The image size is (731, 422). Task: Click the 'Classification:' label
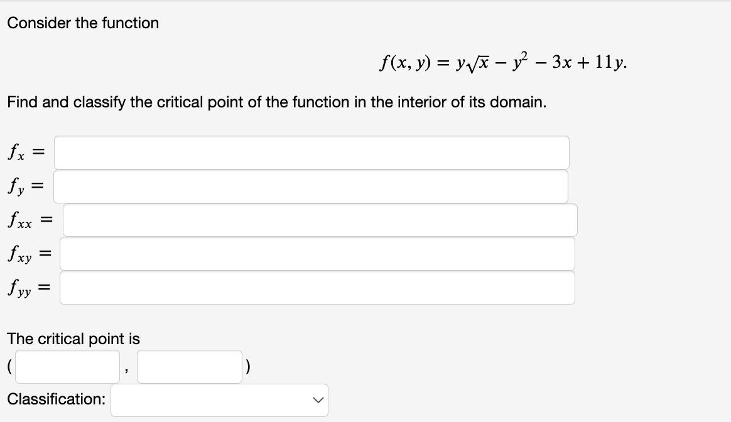(57, 399)
